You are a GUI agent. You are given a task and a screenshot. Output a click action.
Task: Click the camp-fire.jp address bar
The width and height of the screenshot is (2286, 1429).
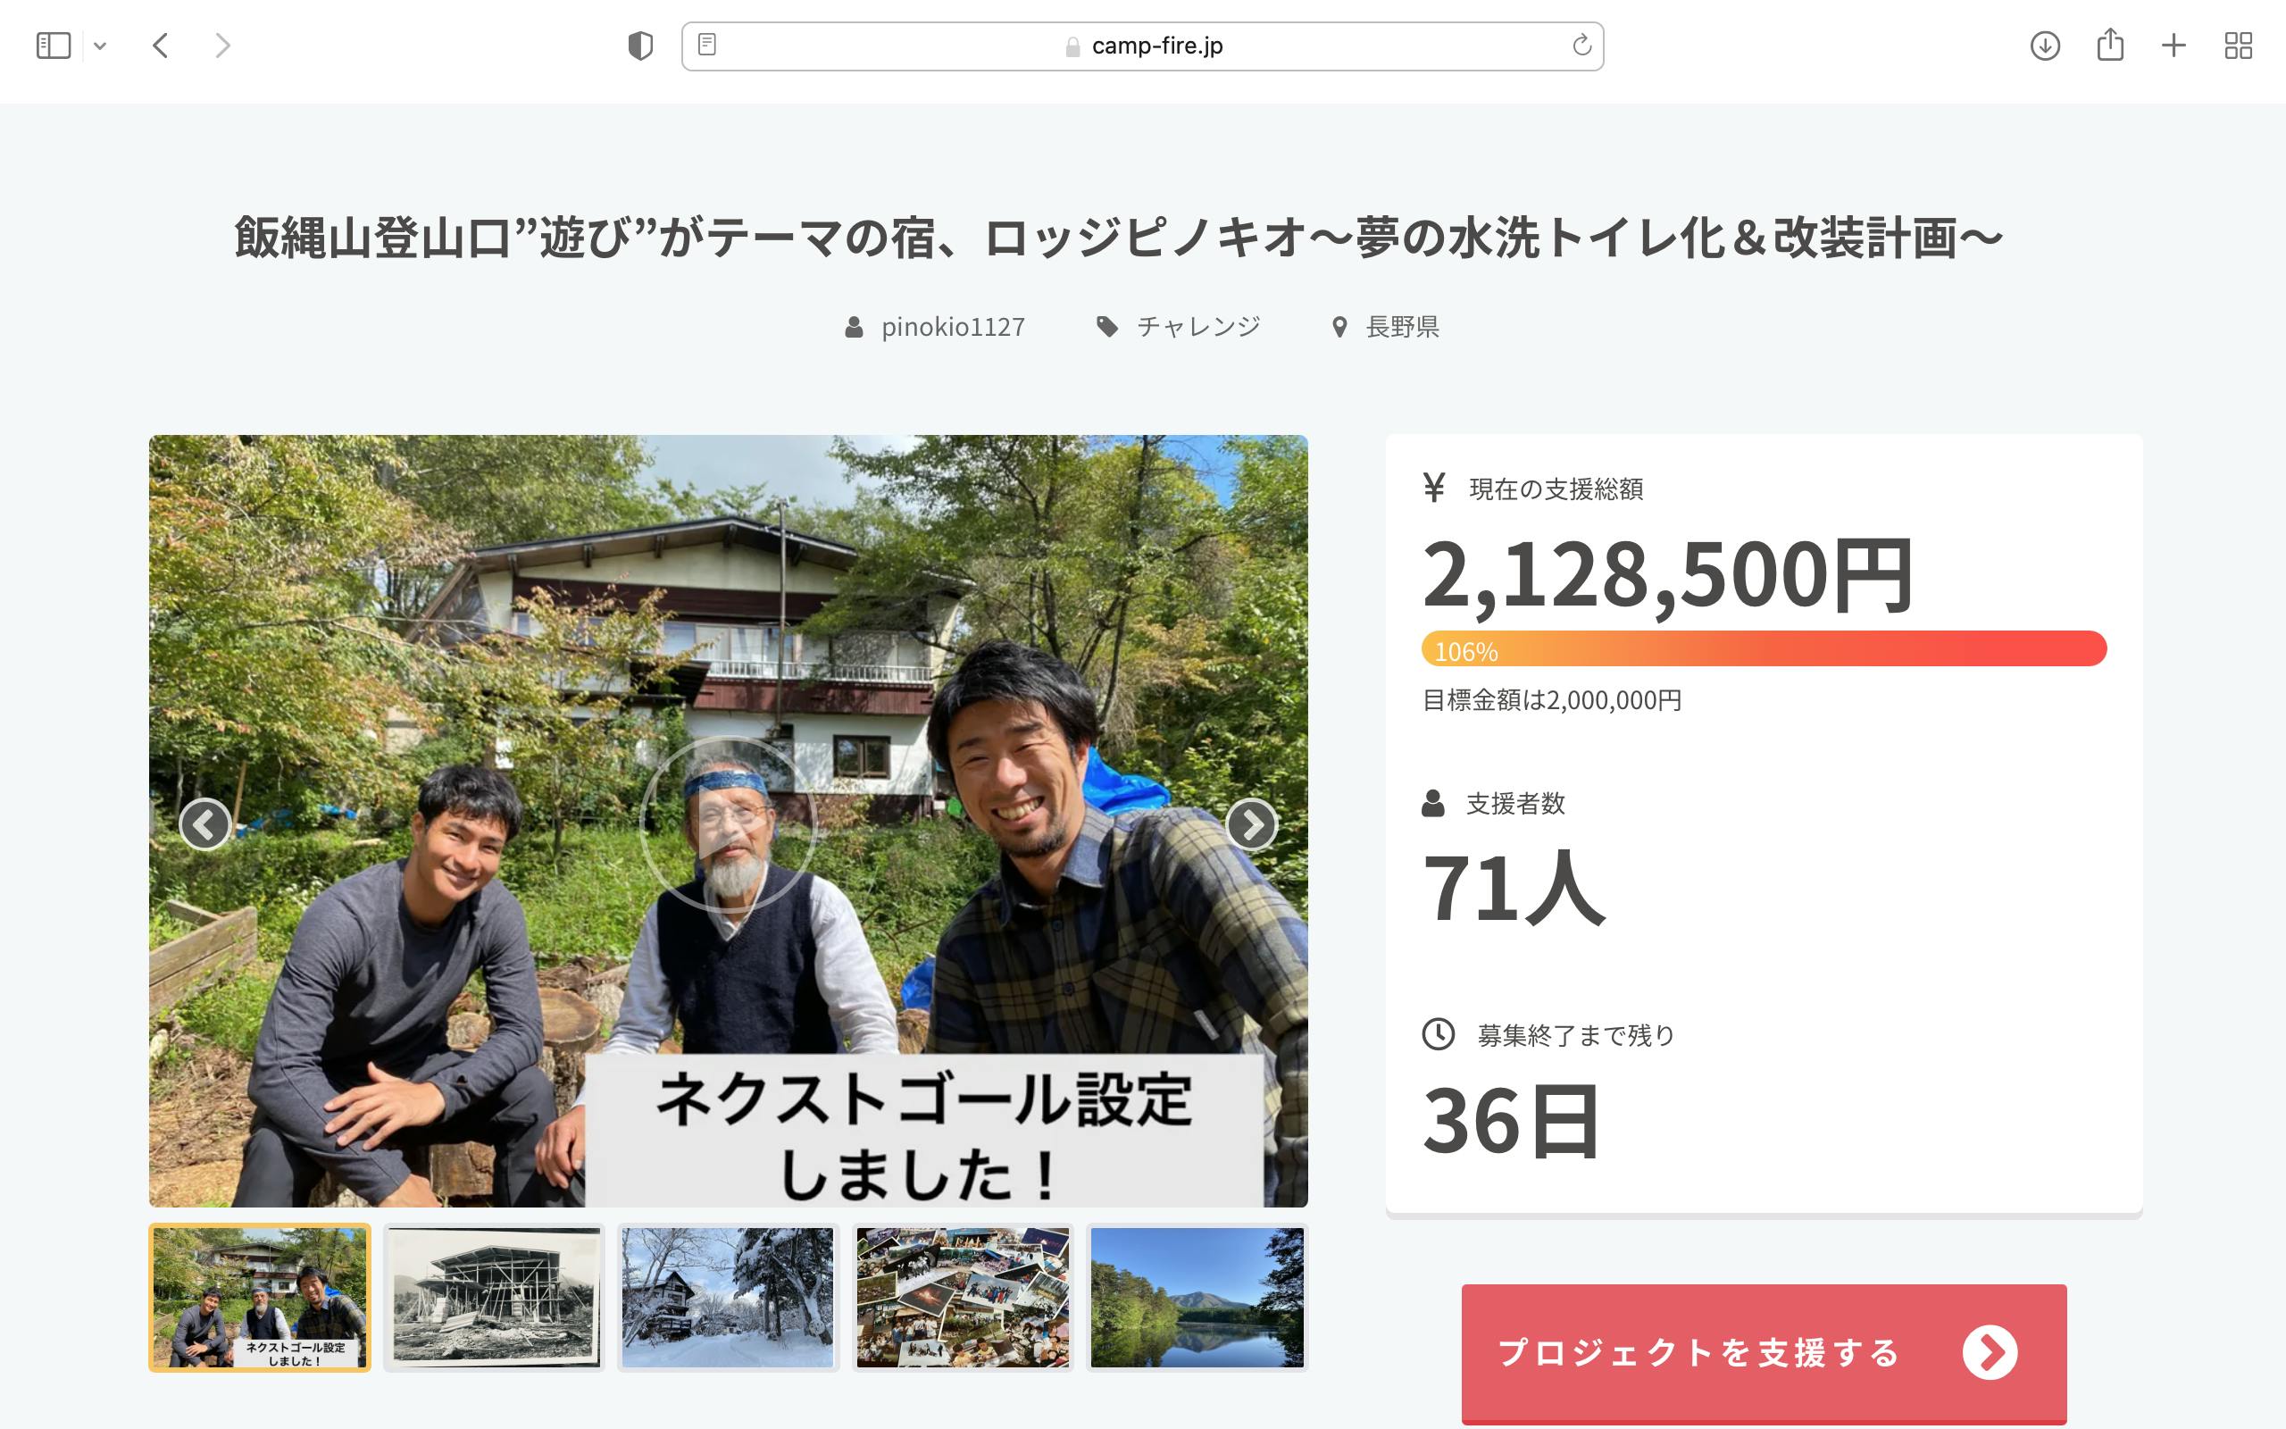(x=1156, y=46)
